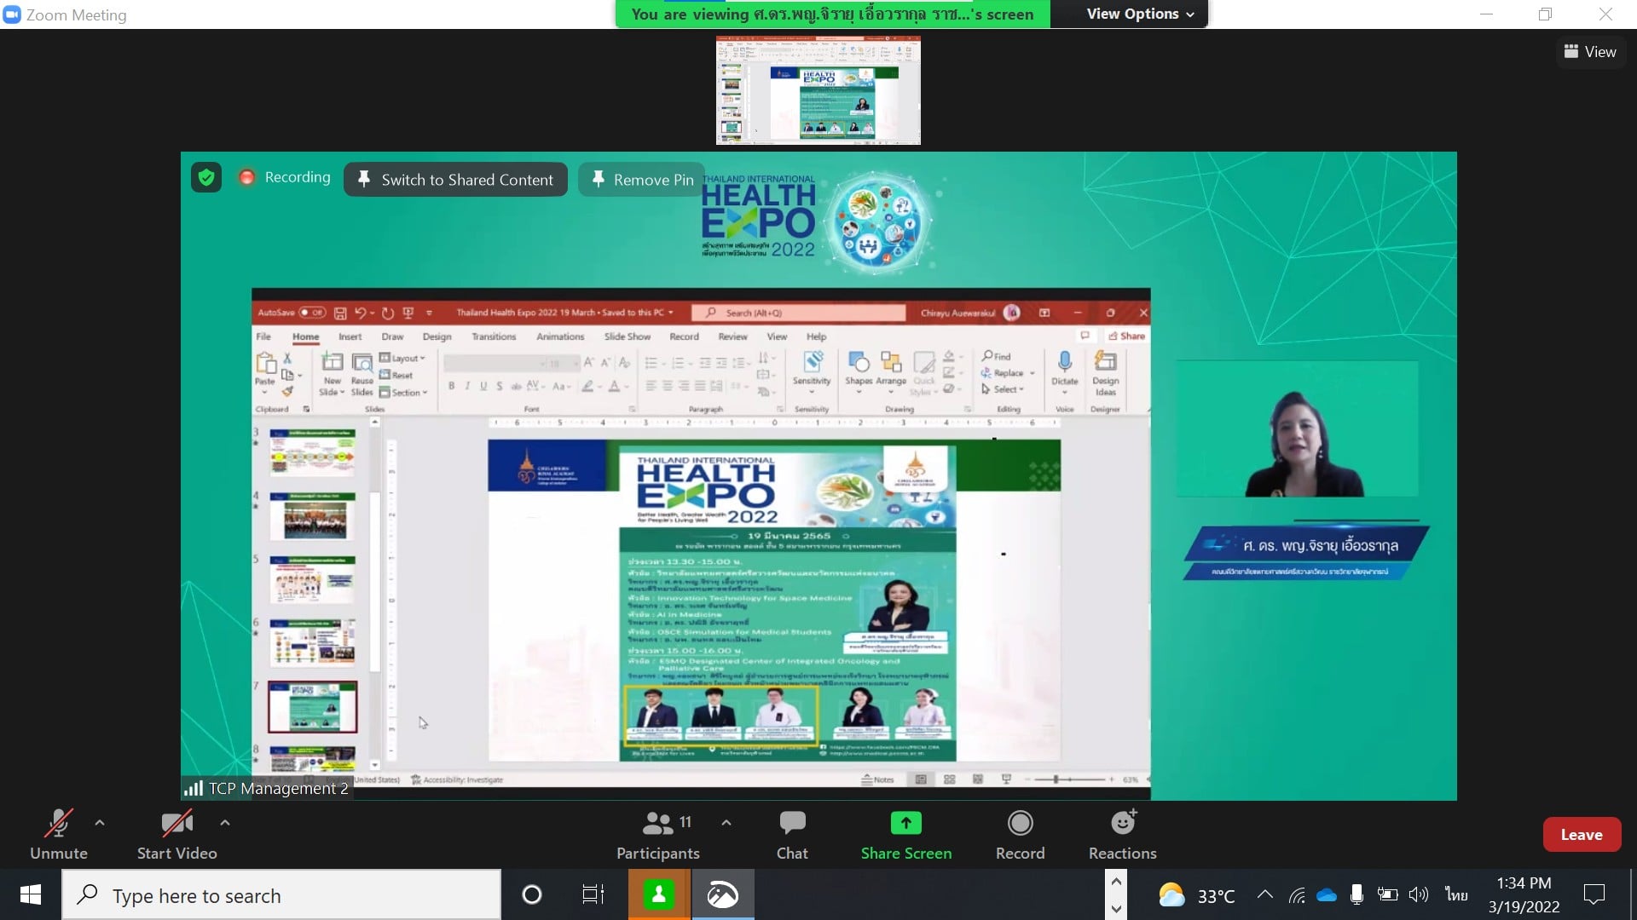Start recording with Record button
Screen dimensions: 1637x920
[x=1020, y=834]
